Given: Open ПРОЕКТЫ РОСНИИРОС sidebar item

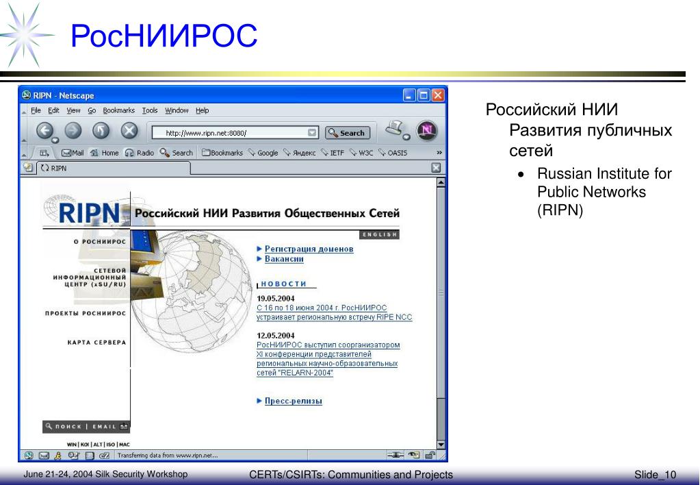Looking at the screenshot, I should tap(86, 313).
